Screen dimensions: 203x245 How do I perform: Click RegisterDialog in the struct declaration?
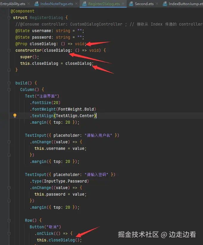46,18
